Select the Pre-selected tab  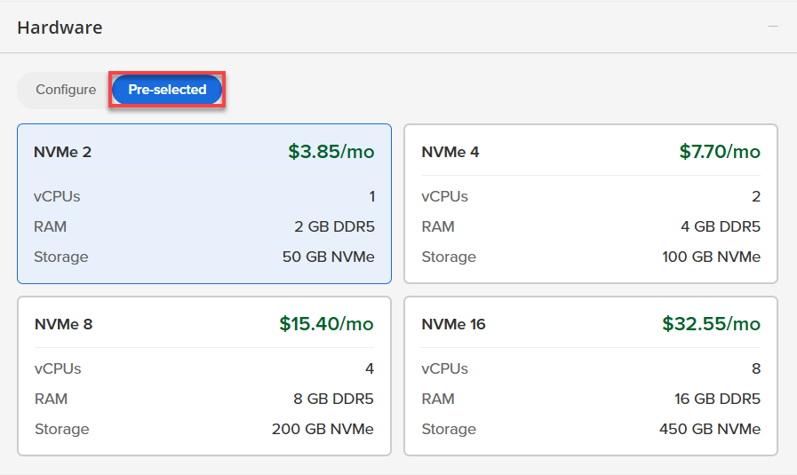[167, 90]
